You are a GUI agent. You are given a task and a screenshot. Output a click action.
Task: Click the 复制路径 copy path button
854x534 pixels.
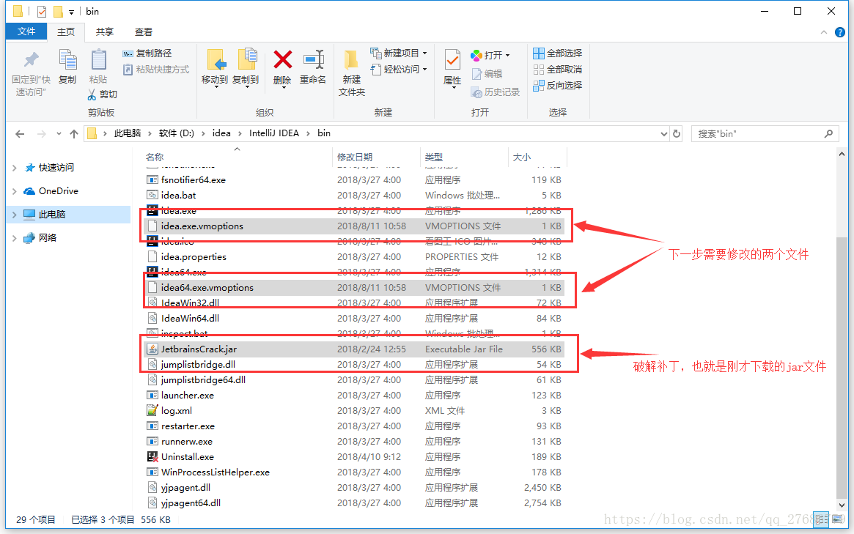147,53
